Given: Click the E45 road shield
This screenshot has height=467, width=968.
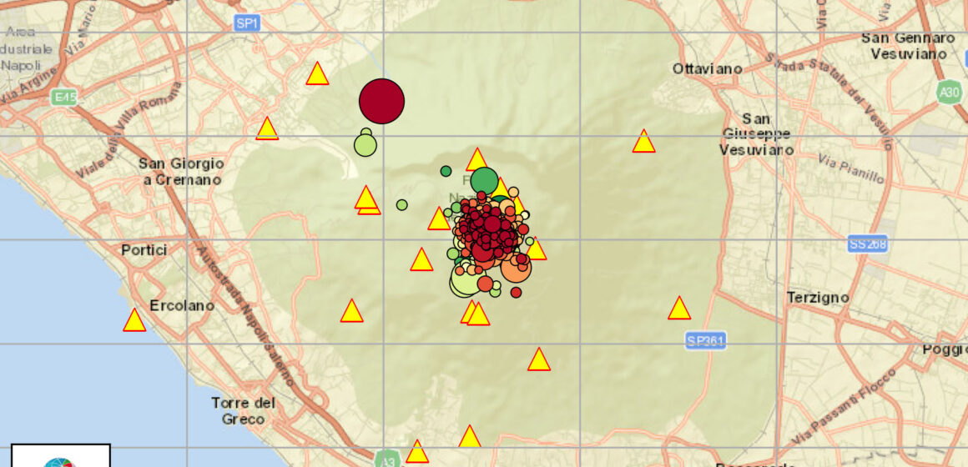Looking at the screenshot, I should tap(64, 97).
